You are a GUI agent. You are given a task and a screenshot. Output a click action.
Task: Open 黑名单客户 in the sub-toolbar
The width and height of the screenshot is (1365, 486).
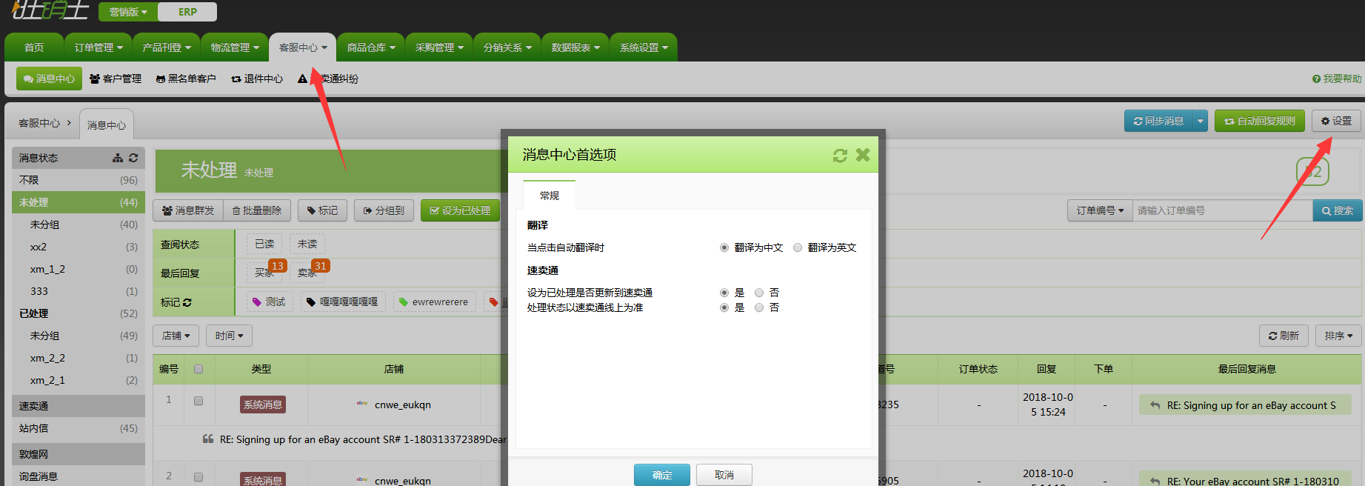click(186, 79)
